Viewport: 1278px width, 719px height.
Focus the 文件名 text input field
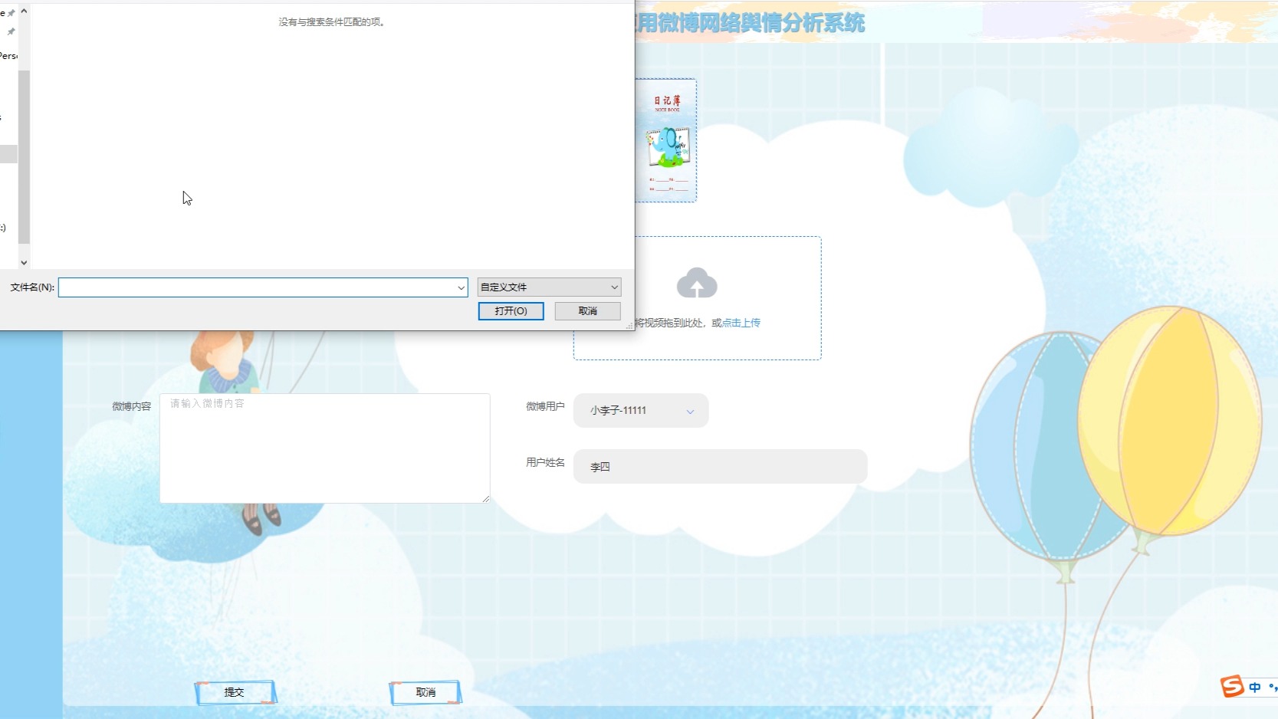point(257,287)
